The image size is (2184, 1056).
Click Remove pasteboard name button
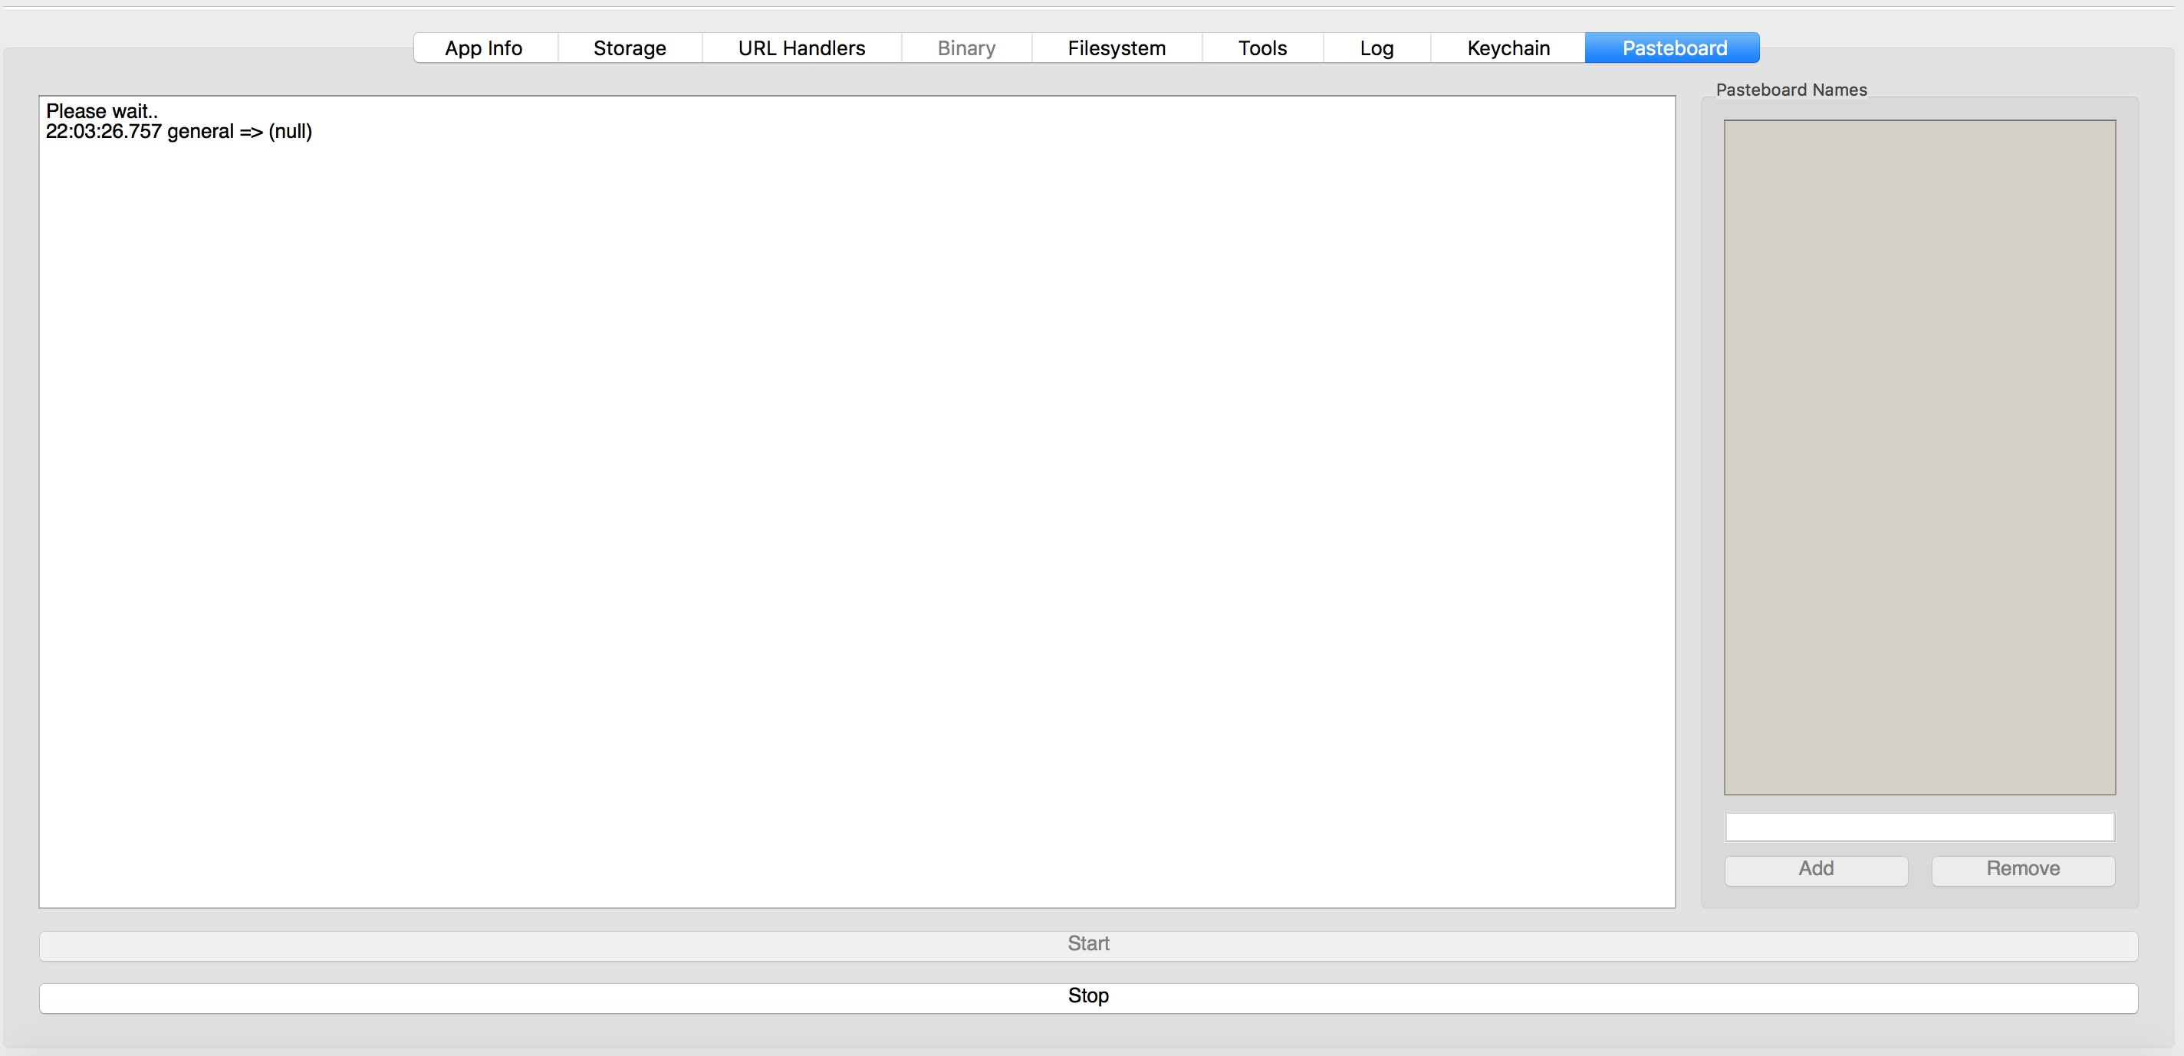point(2023,870)
